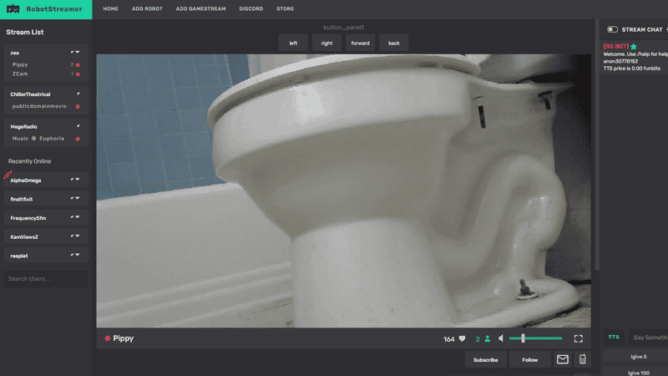Screen dimensions: 668x376
Task: Open the DISCORD menu link
Action: (x=251, y=9)
